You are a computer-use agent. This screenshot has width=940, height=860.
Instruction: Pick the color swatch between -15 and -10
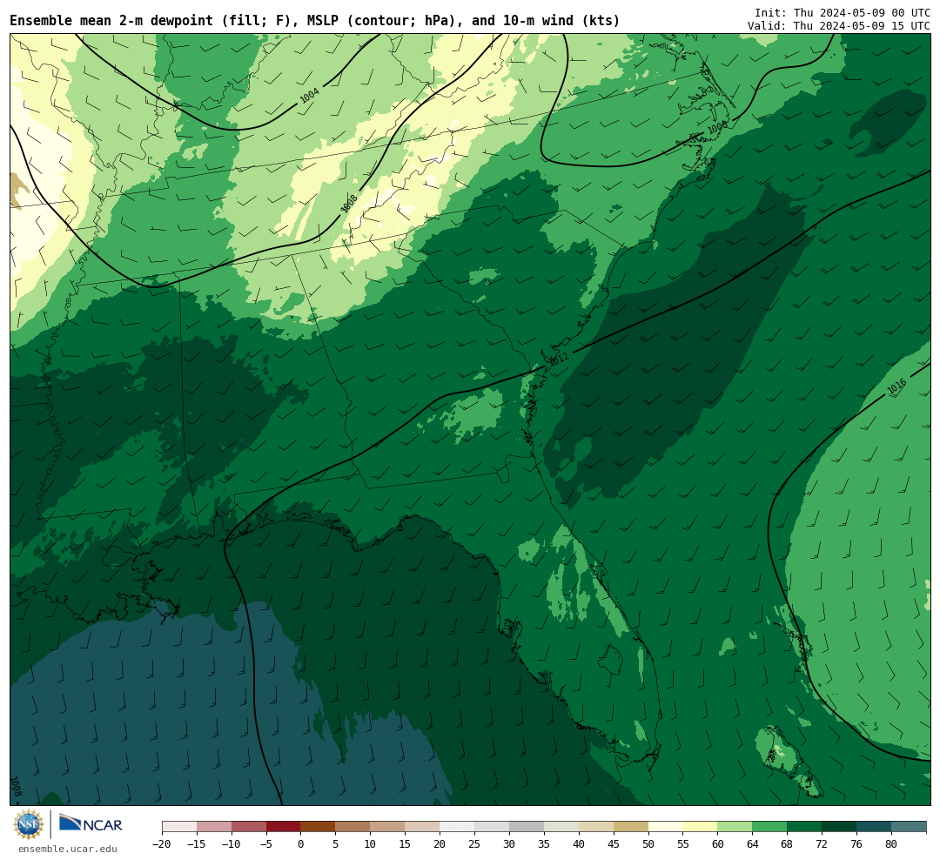click(214, 827)
